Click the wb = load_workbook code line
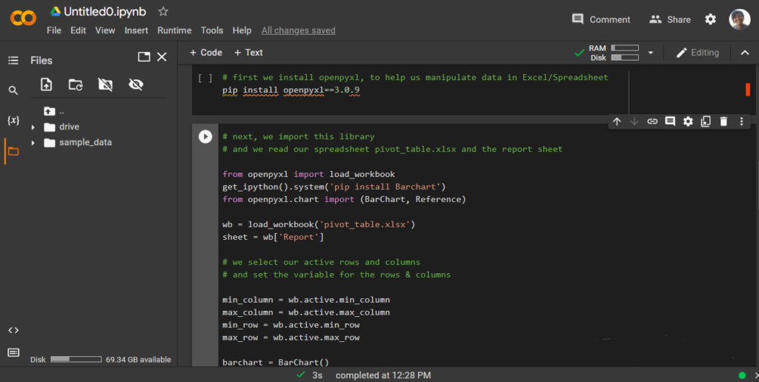Viewport: 759px width, 382px height. (x=319, y=224)
